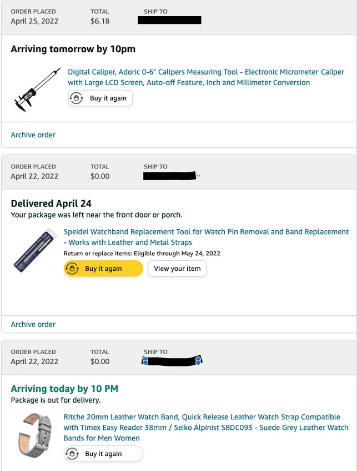Open the Digital Caliper Adoric product link
Screen dimensions: 357x471
(189, 77)
